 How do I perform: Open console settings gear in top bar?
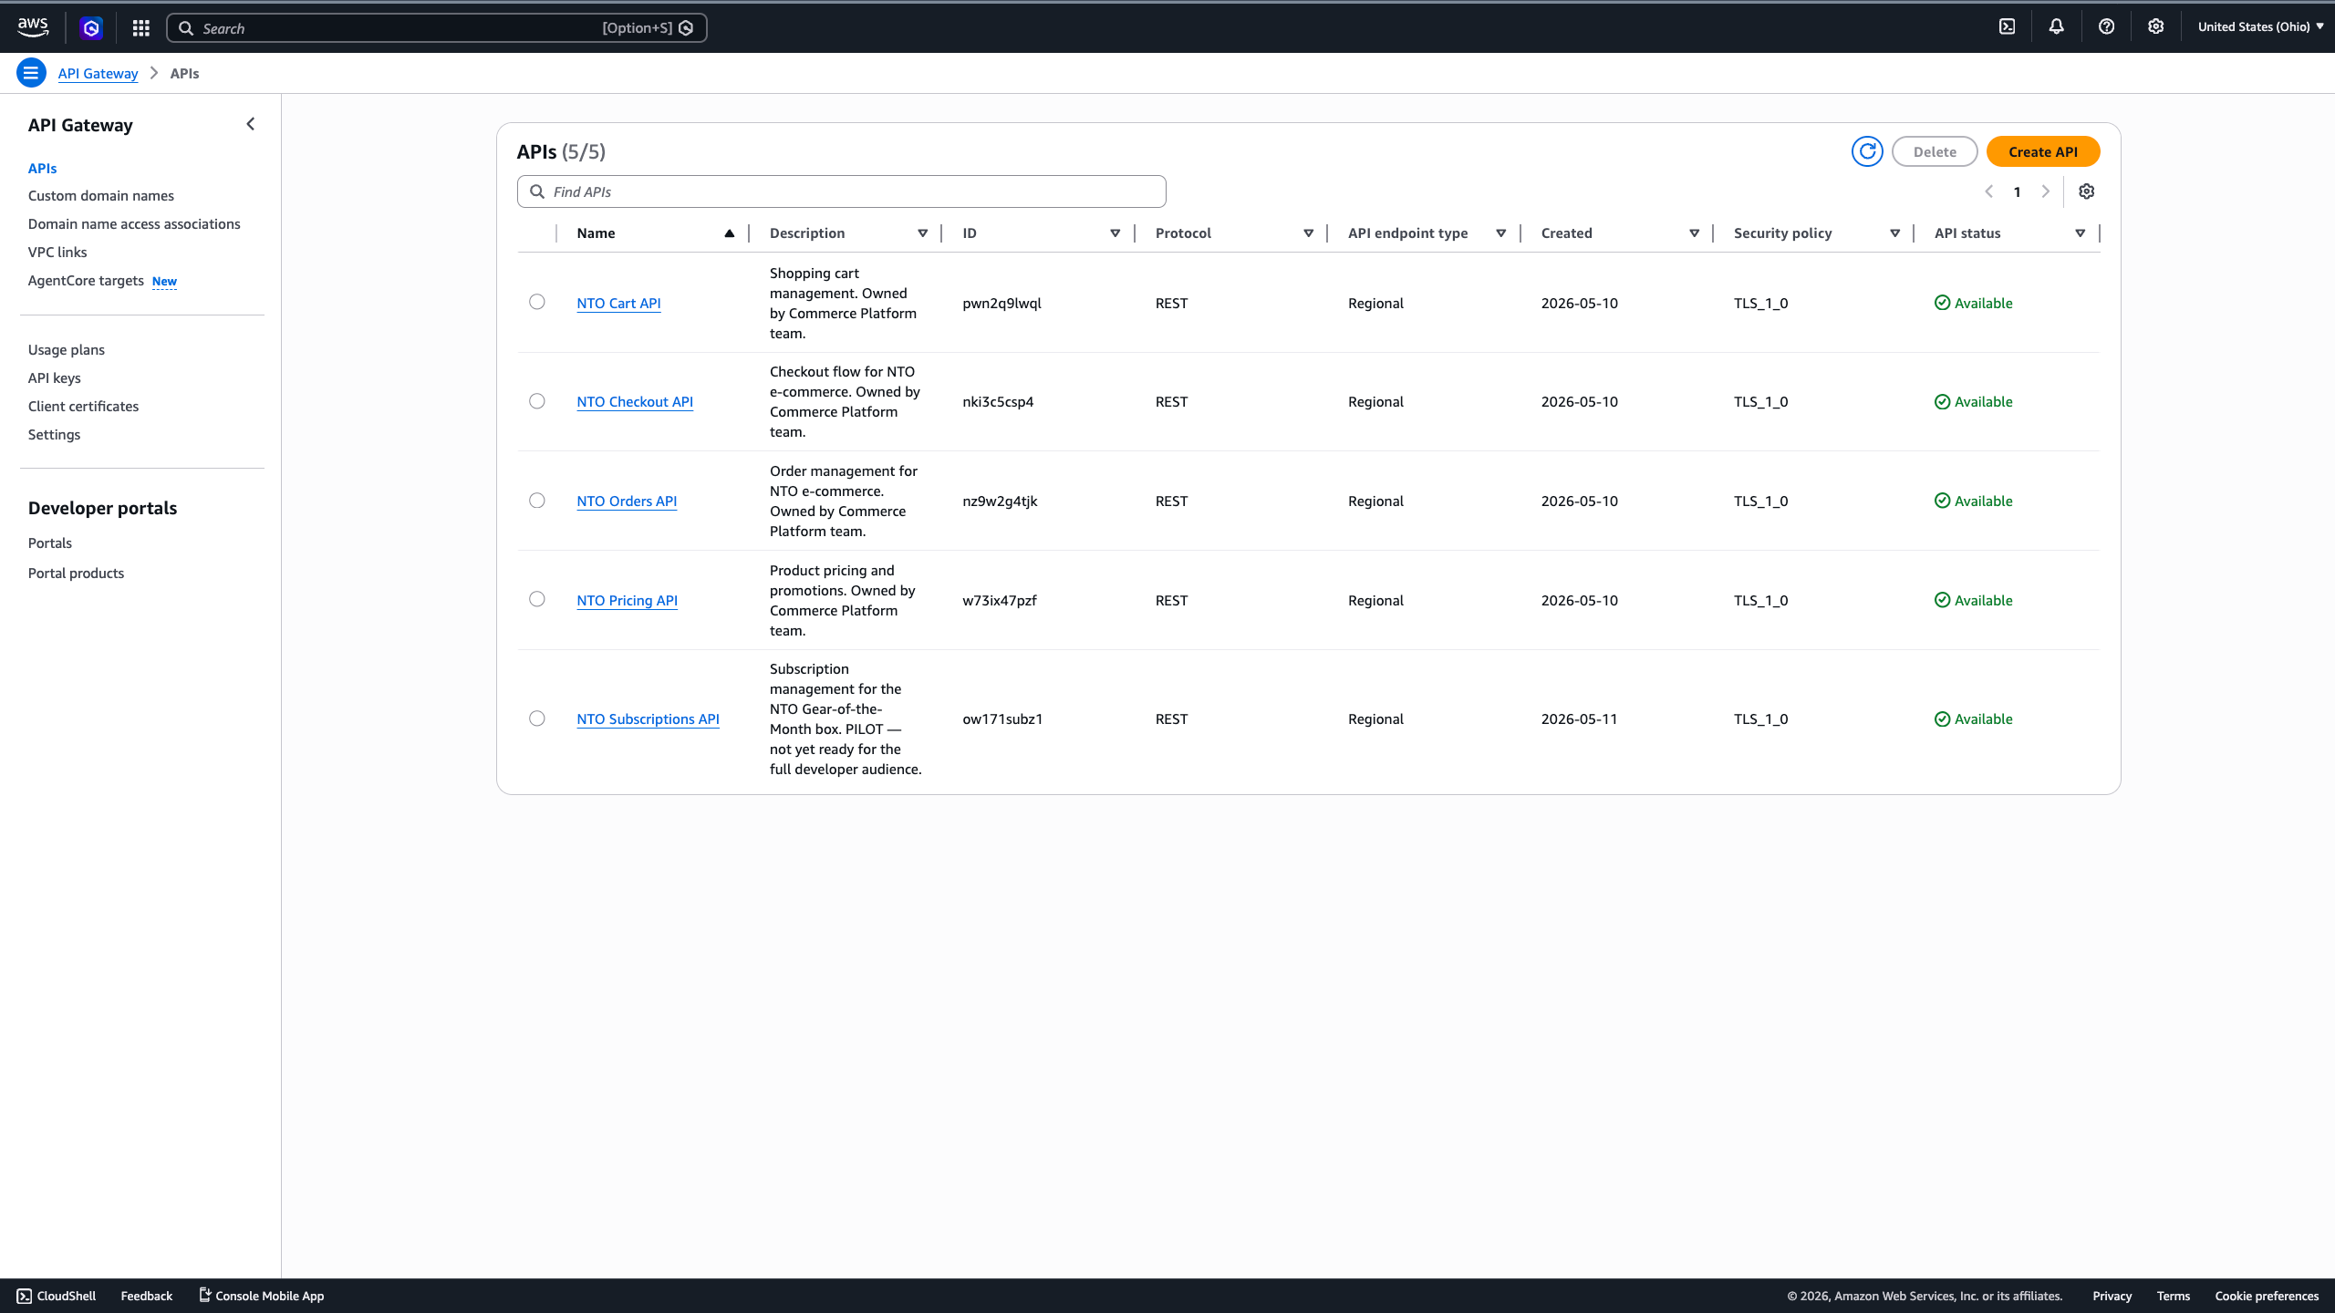tap(2155, 27)
